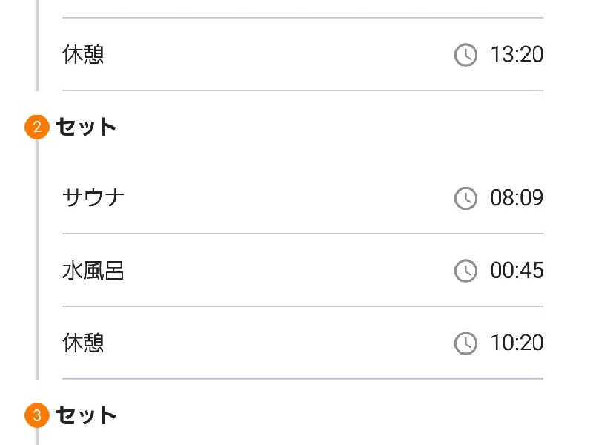The width and height of the screenshot is (593, 445).
Task: Edit the 00:45 water bath time value
Action: [x=517, y=270]
